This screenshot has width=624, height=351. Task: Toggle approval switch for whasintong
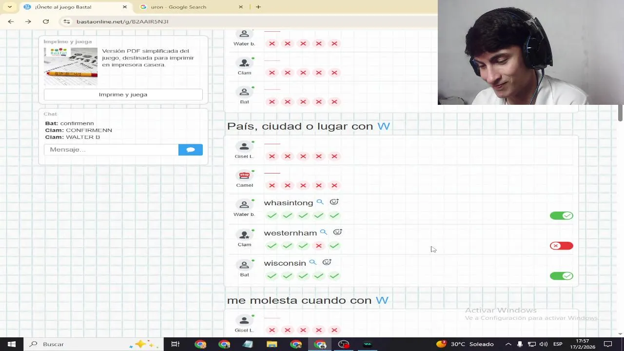(x=562, y=215)
